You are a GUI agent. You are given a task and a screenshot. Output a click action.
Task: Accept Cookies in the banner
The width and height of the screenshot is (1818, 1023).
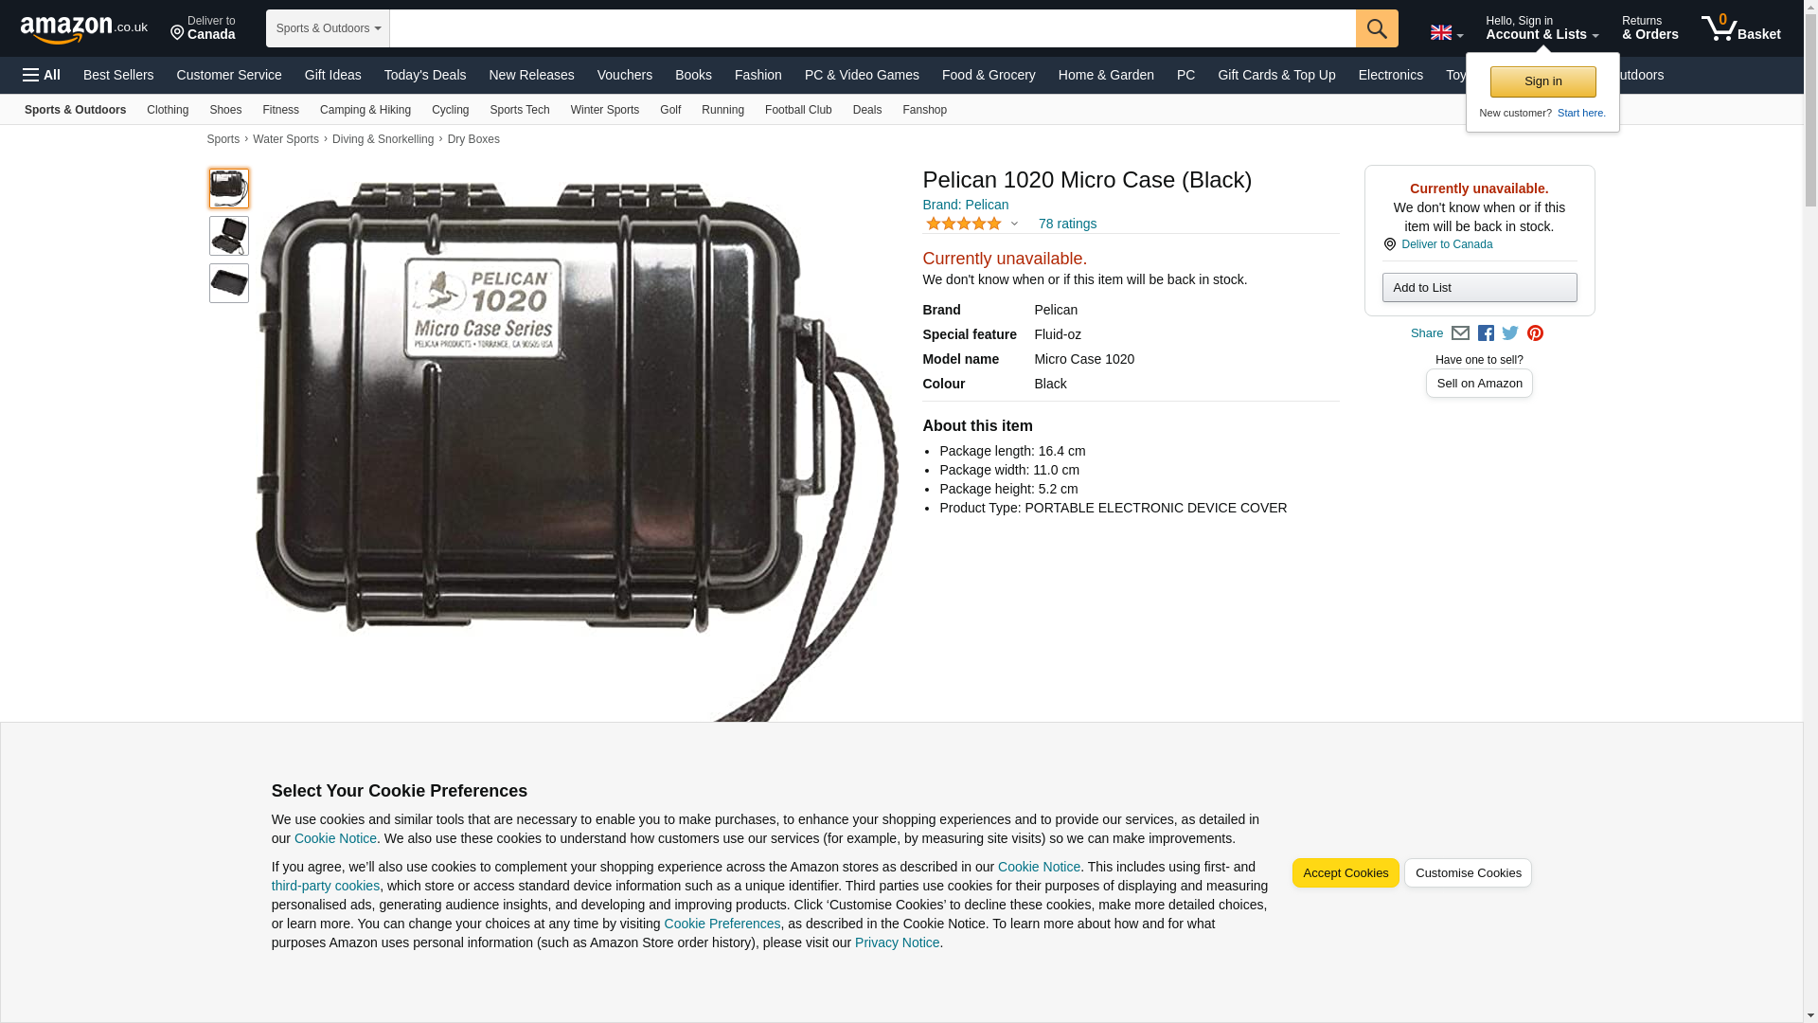click(1346, 873)
